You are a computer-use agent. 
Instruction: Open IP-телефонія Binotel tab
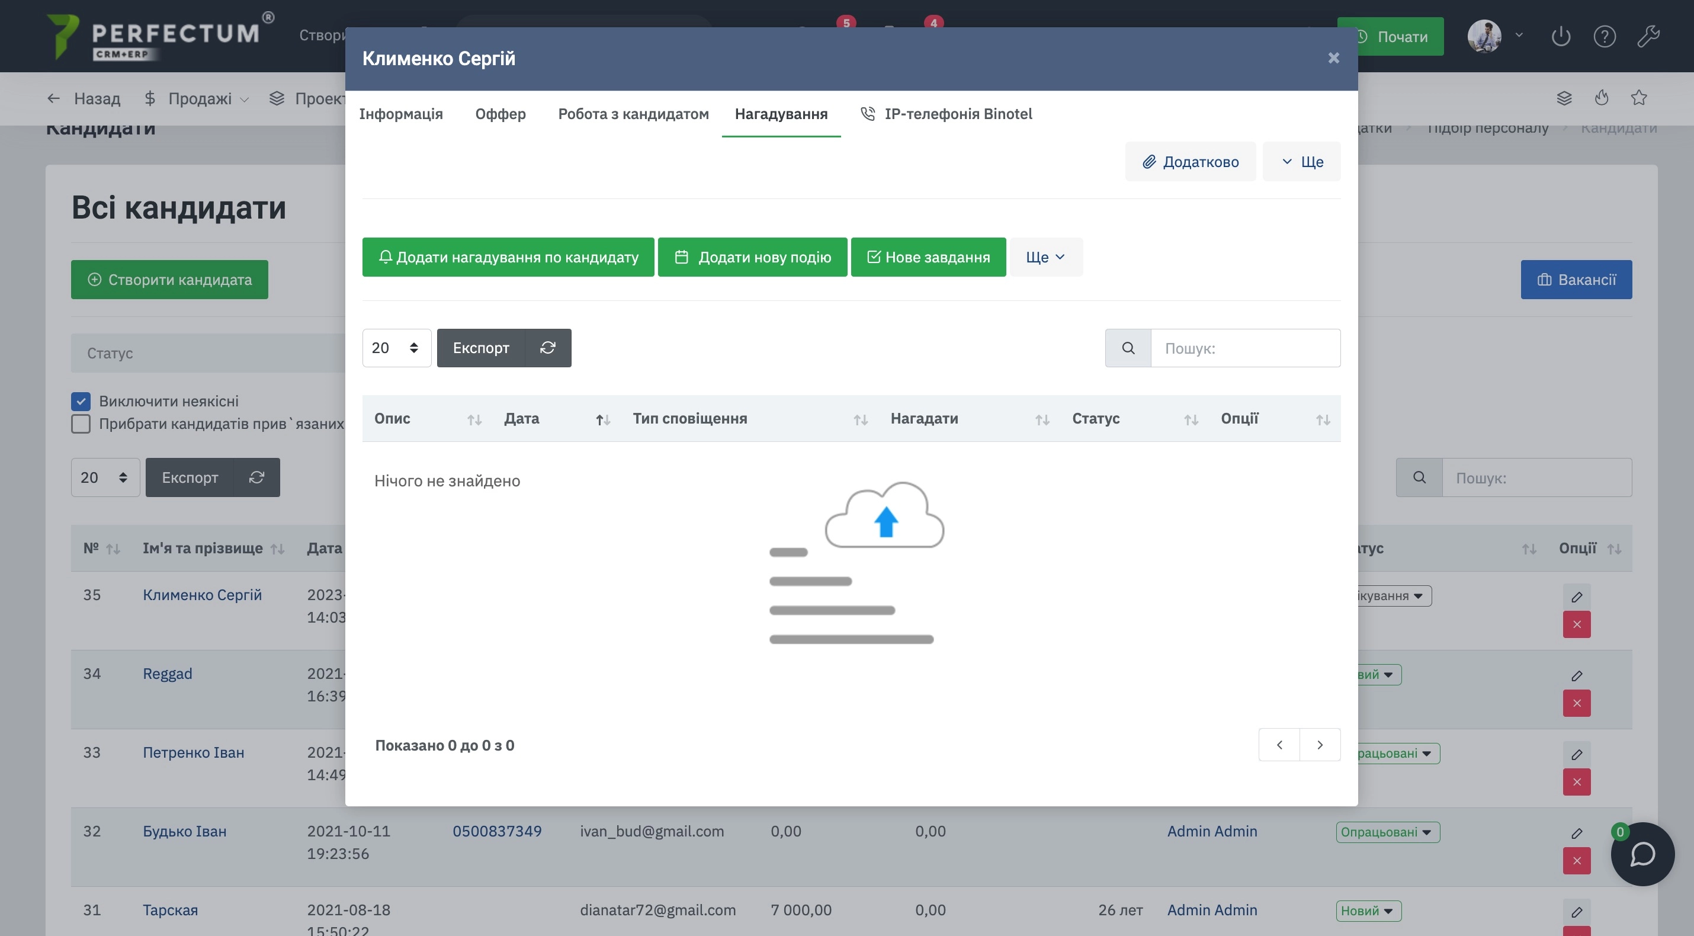(947, 114)
